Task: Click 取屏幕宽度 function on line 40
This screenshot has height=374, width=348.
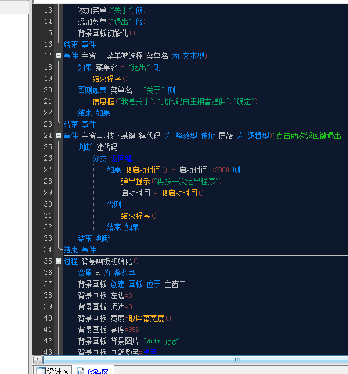Action: click(146, 318)
